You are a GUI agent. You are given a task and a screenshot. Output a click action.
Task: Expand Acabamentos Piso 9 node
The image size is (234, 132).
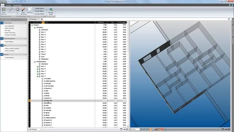point(38,67)
